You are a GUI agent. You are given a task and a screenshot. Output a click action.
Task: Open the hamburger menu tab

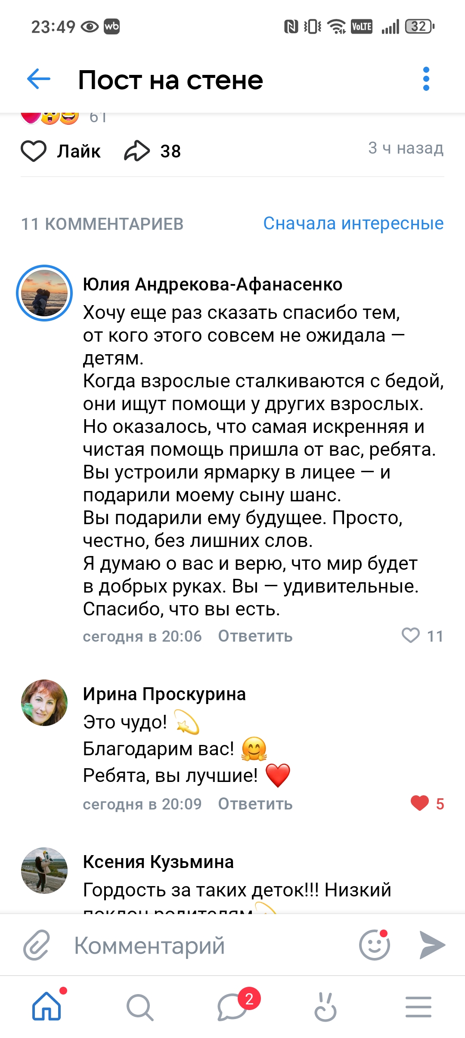tap(418, 1007)
